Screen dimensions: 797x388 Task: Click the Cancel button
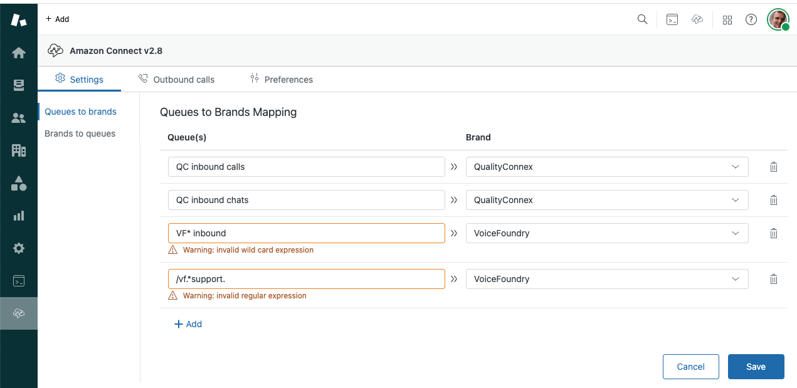click(x=690, y=367)
